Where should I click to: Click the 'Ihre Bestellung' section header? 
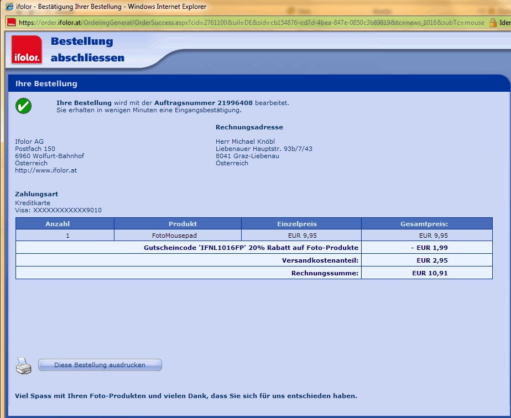(x=46, y=83)
